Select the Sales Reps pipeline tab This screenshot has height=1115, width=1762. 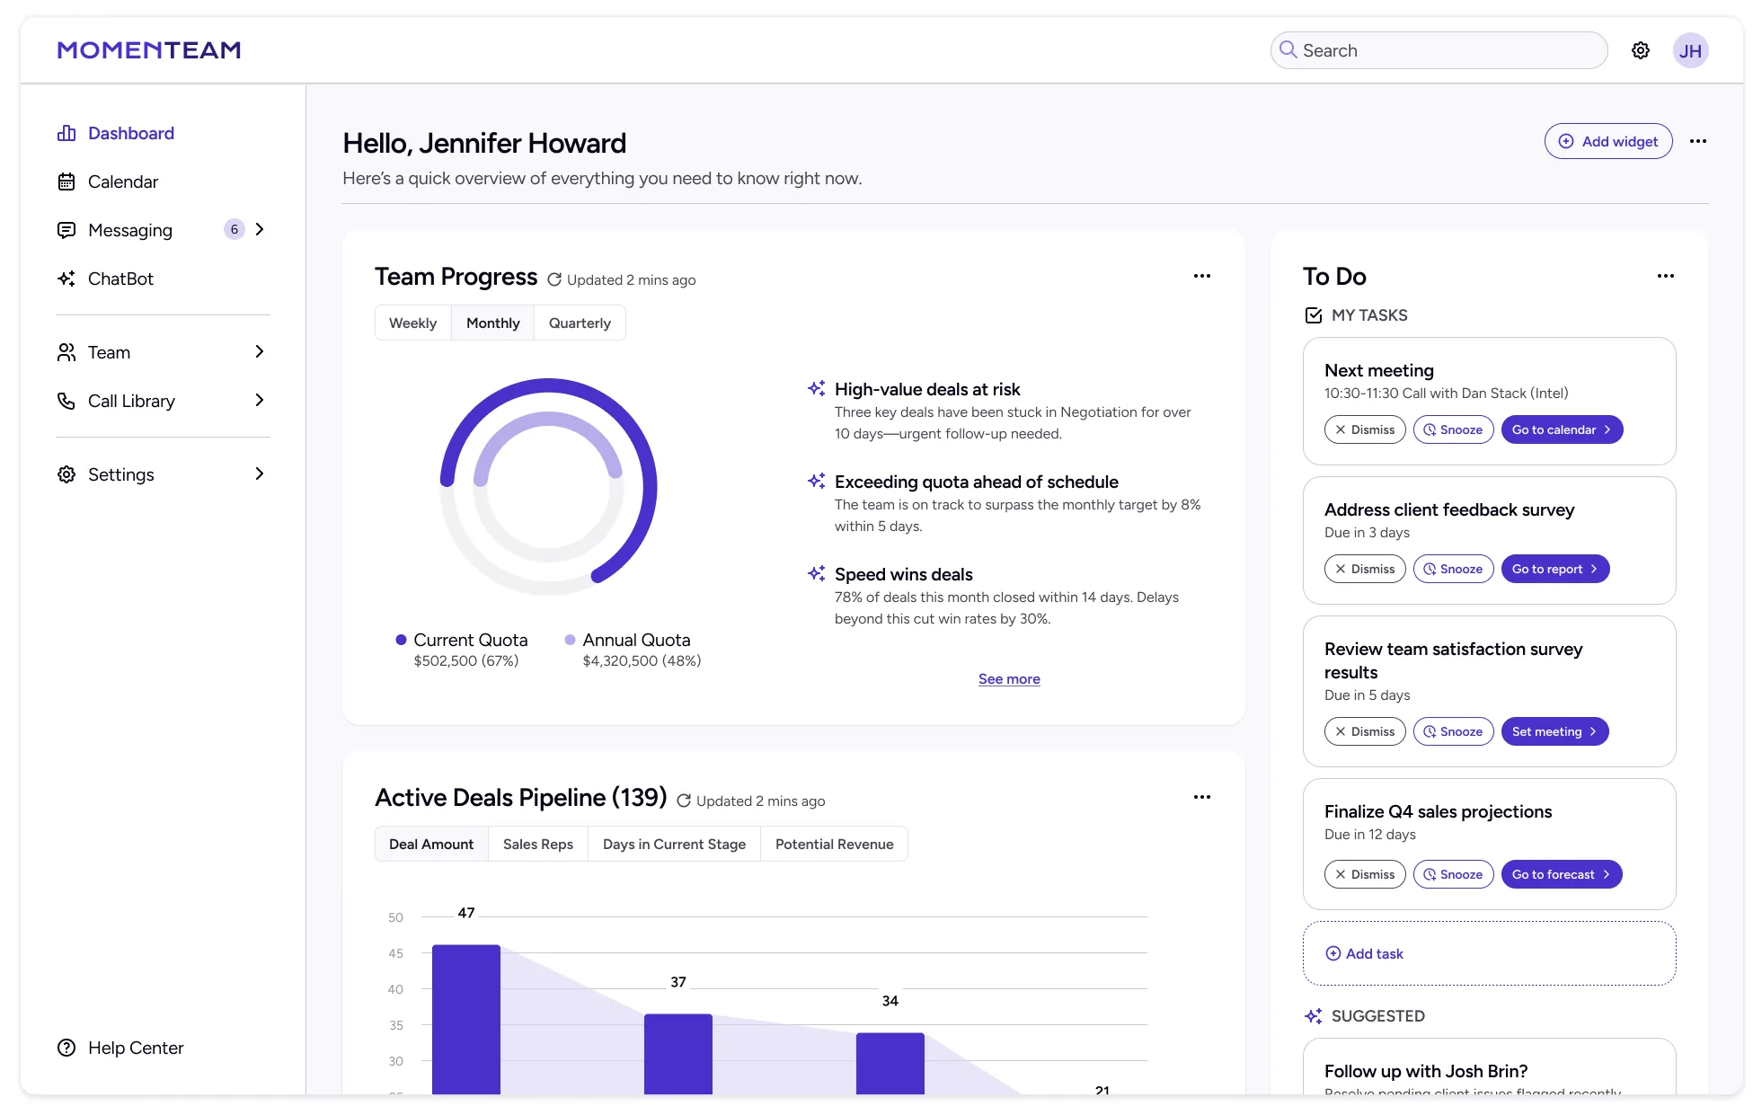click(537, 844)
